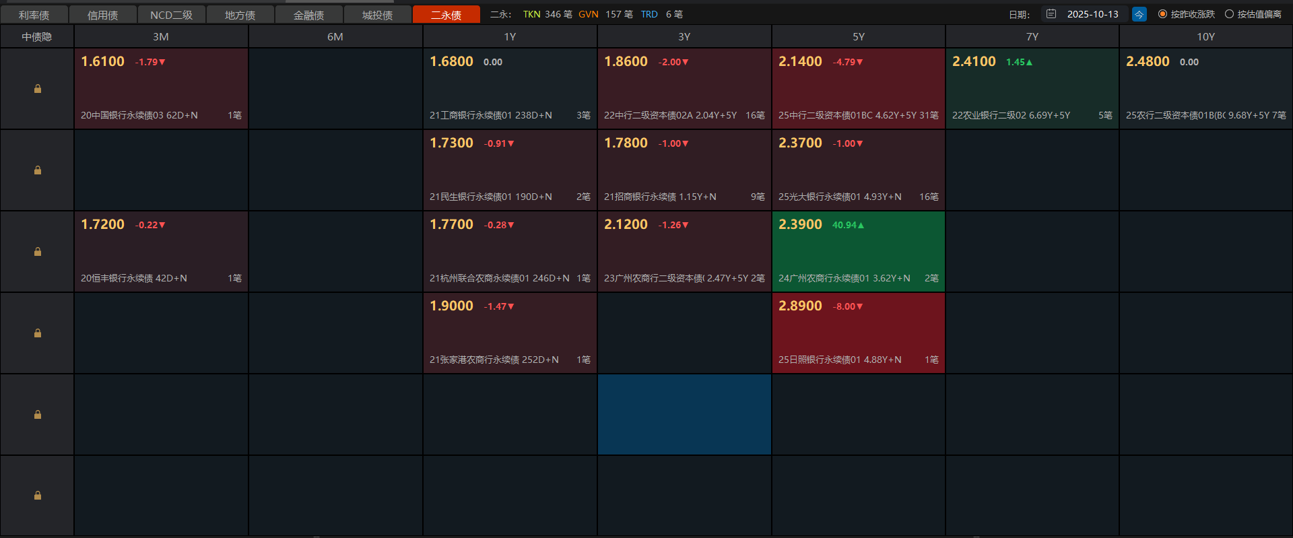Switch to the 利率债 tab
Image resolution: width=1293 pixels, height=538 pixels.
(x=34, y=15)
